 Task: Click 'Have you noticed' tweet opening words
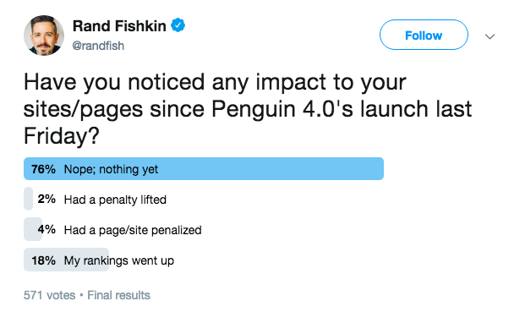point(114,82)
